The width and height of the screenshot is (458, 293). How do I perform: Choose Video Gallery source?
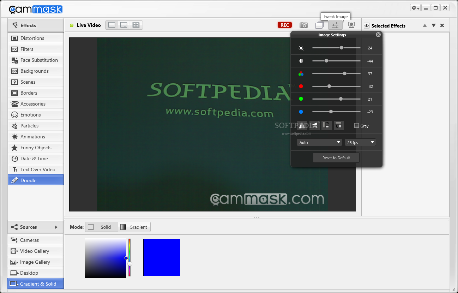36,251
